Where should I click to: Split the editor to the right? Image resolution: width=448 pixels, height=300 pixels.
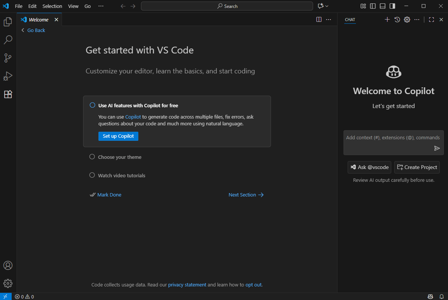[x=319, y=20]
